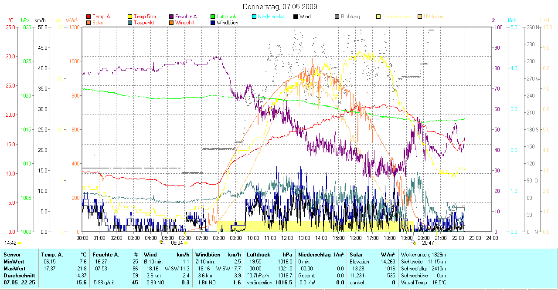Click the sunset time 20:47 label
Screen dimensions: 558x290
pyautogui.click(x=427, y=243)
